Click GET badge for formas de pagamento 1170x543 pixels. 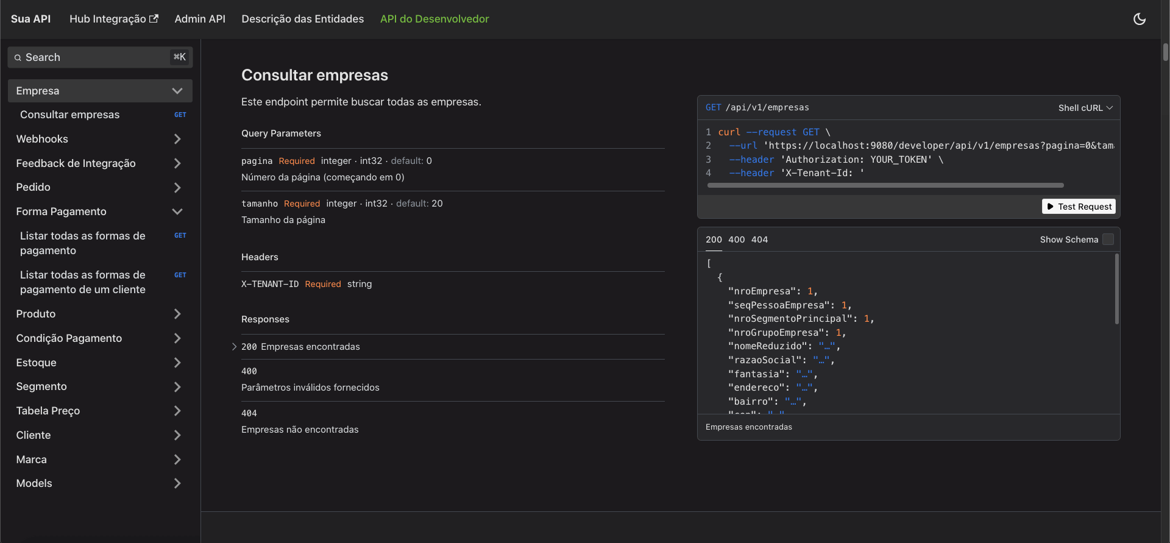coord(180,235)
